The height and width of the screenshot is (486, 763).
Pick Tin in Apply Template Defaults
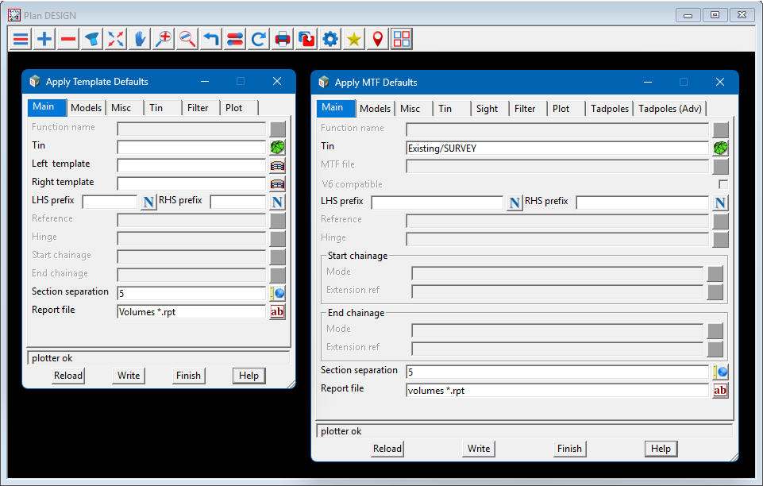point(277,147)
